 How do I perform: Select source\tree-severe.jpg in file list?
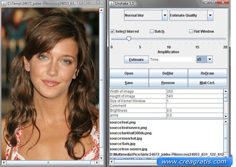point(128,149)
